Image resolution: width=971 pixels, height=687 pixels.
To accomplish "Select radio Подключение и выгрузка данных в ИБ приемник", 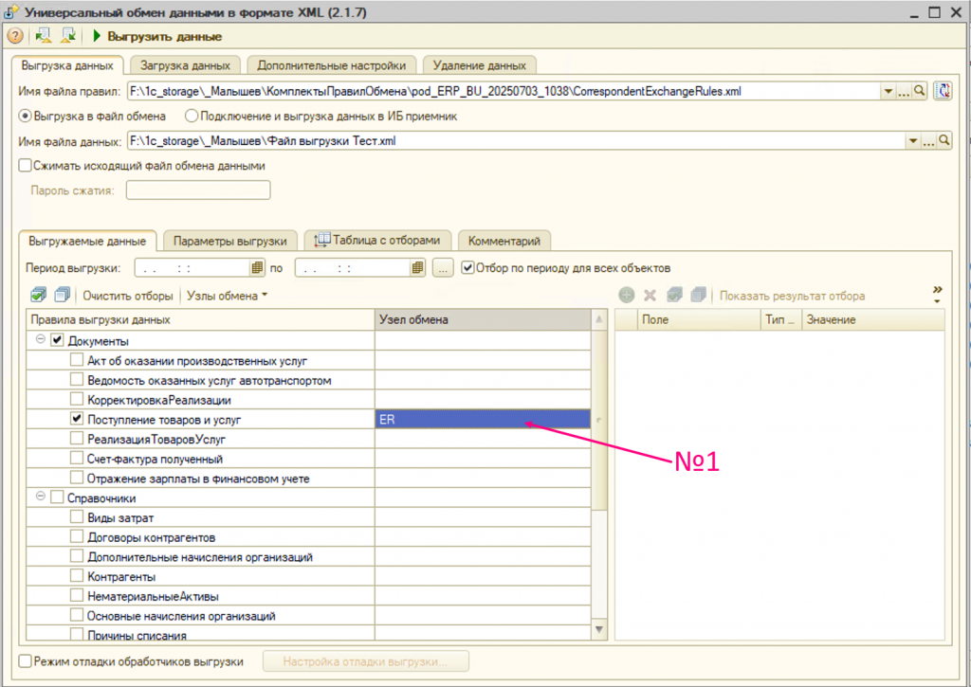I will click(192, 116).
